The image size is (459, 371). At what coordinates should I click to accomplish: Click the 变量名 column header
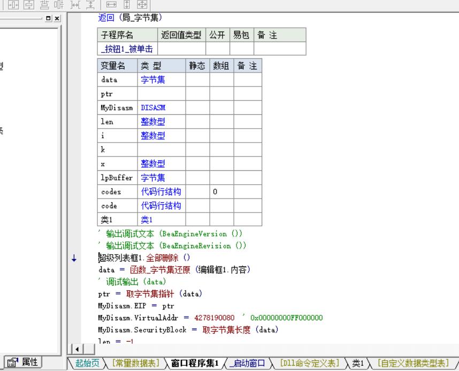coord(117,66)
